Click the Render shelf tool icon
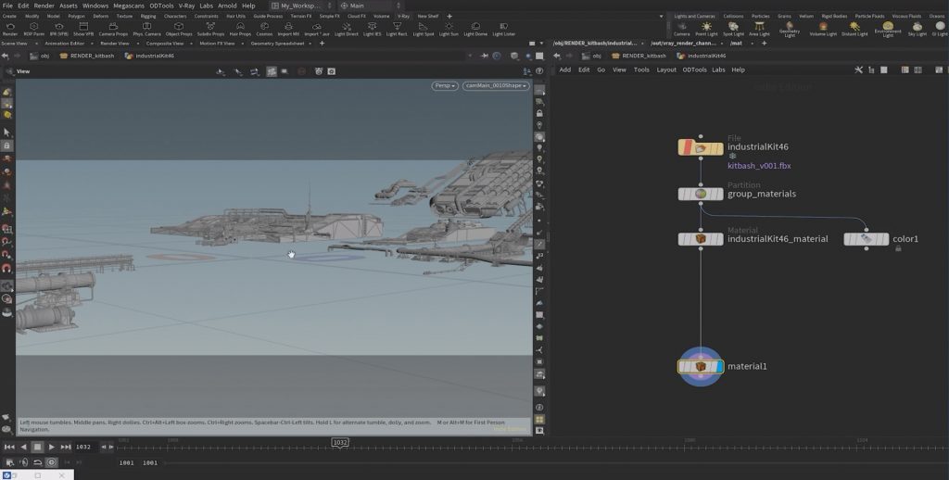The width and height of the screenshot is (949, 480). click(9, 27)
